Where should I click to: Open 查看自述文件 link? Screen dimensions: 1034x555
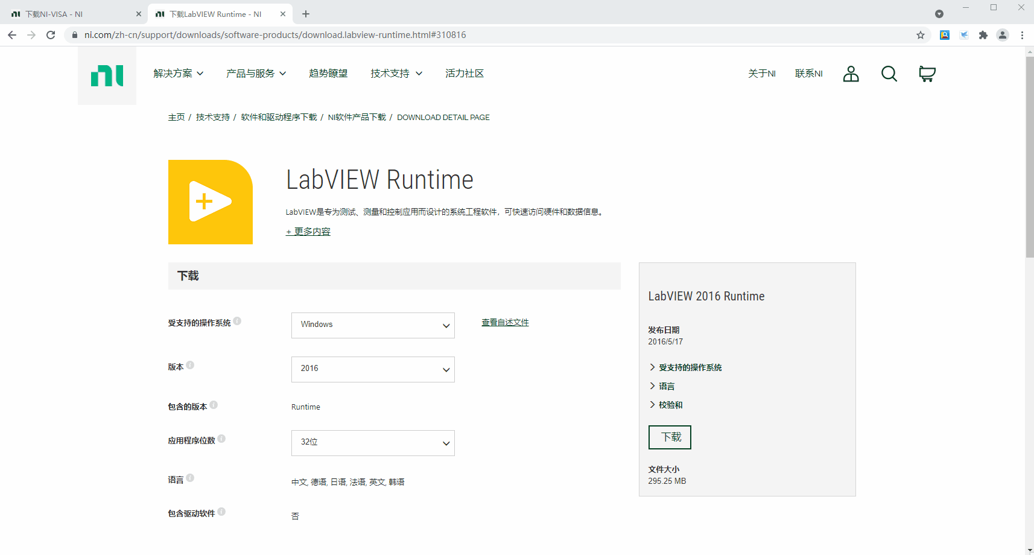pyautogui.click(x=505, y=323)
